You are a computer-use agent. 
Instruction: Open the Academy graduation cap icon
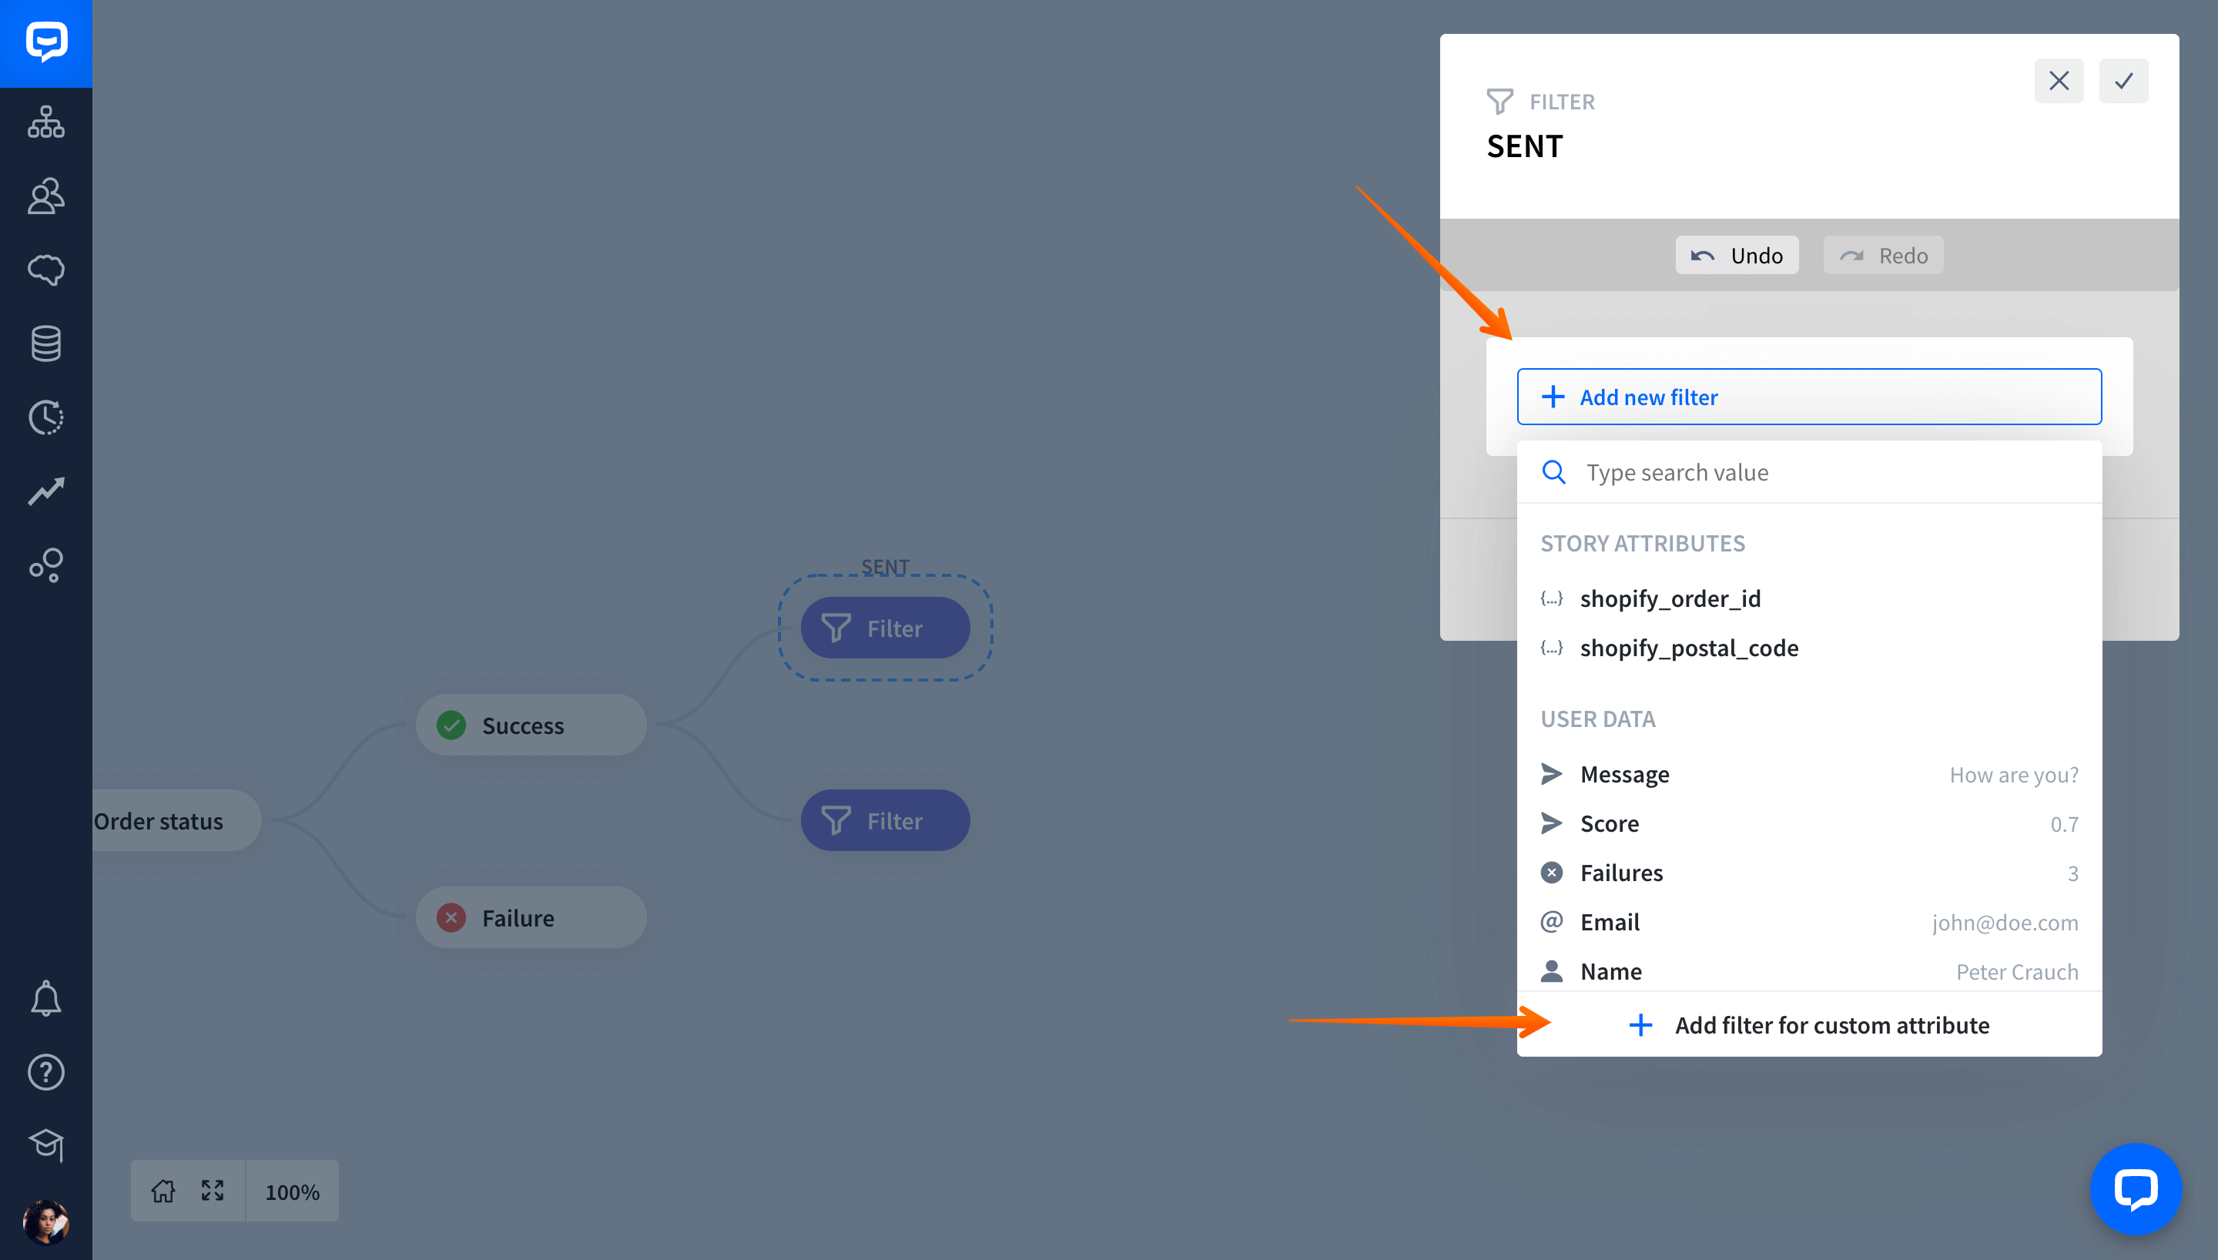46,1145
